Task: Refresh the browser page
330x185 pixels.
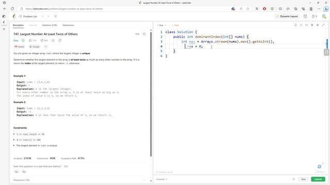Action: pos(12,9)
